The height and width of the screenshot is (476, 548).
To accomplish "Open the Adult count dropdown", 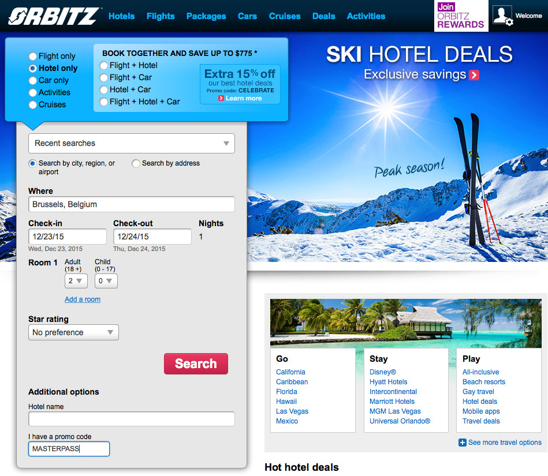I will [x=76, y=281].
